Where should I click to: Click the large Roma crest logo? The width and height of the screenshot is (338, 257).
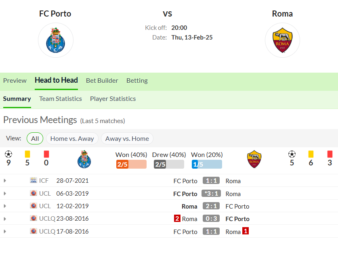point(282,40)
